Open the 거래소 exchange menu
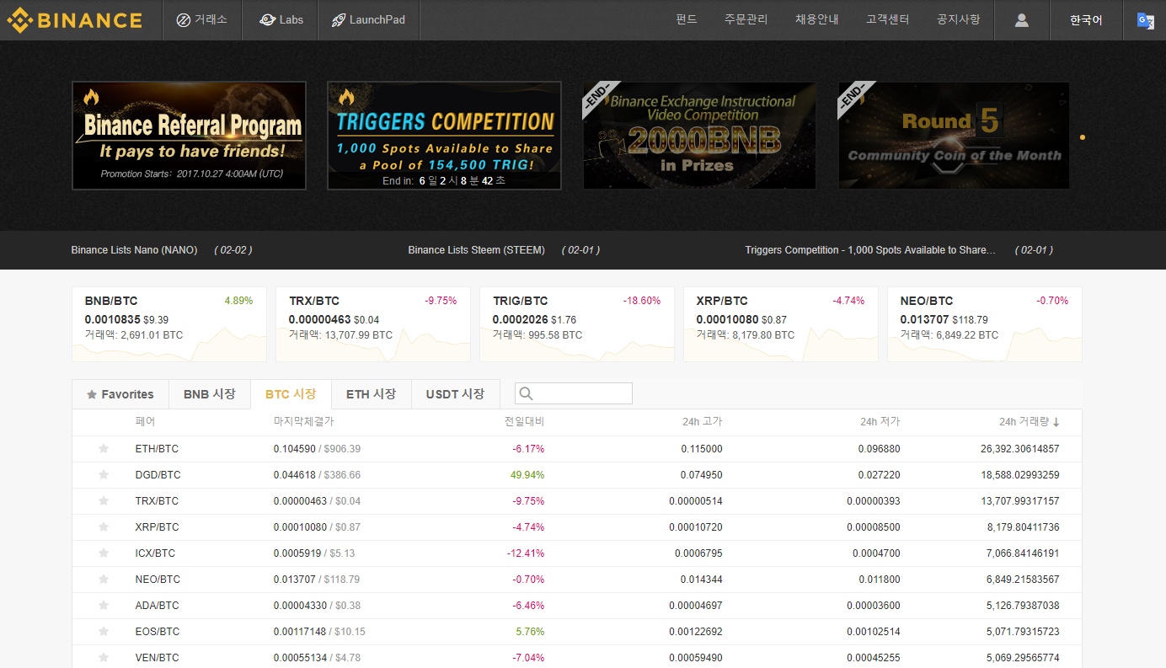The image size is (1166, 668). click(x=202, y=20)
